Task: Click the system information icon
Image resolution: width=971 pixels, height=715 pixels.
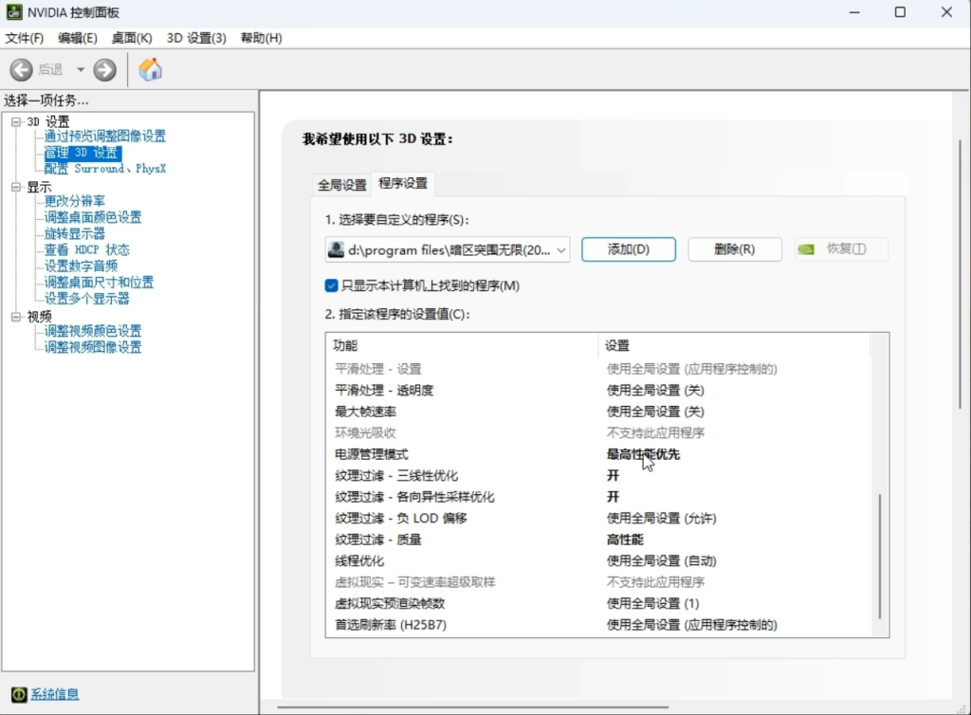Action: click(x=19, y=694)
